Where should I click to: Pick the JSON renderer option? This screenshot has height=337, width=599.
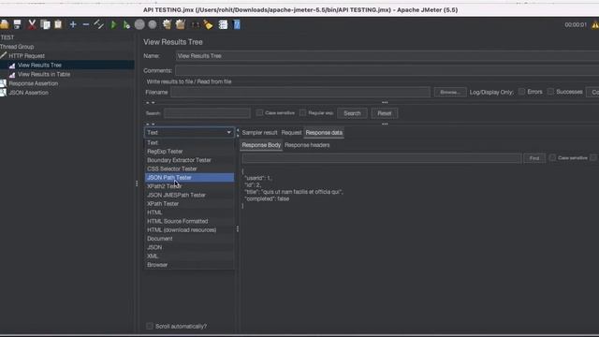pyautogui.click(x=189, y=247)
